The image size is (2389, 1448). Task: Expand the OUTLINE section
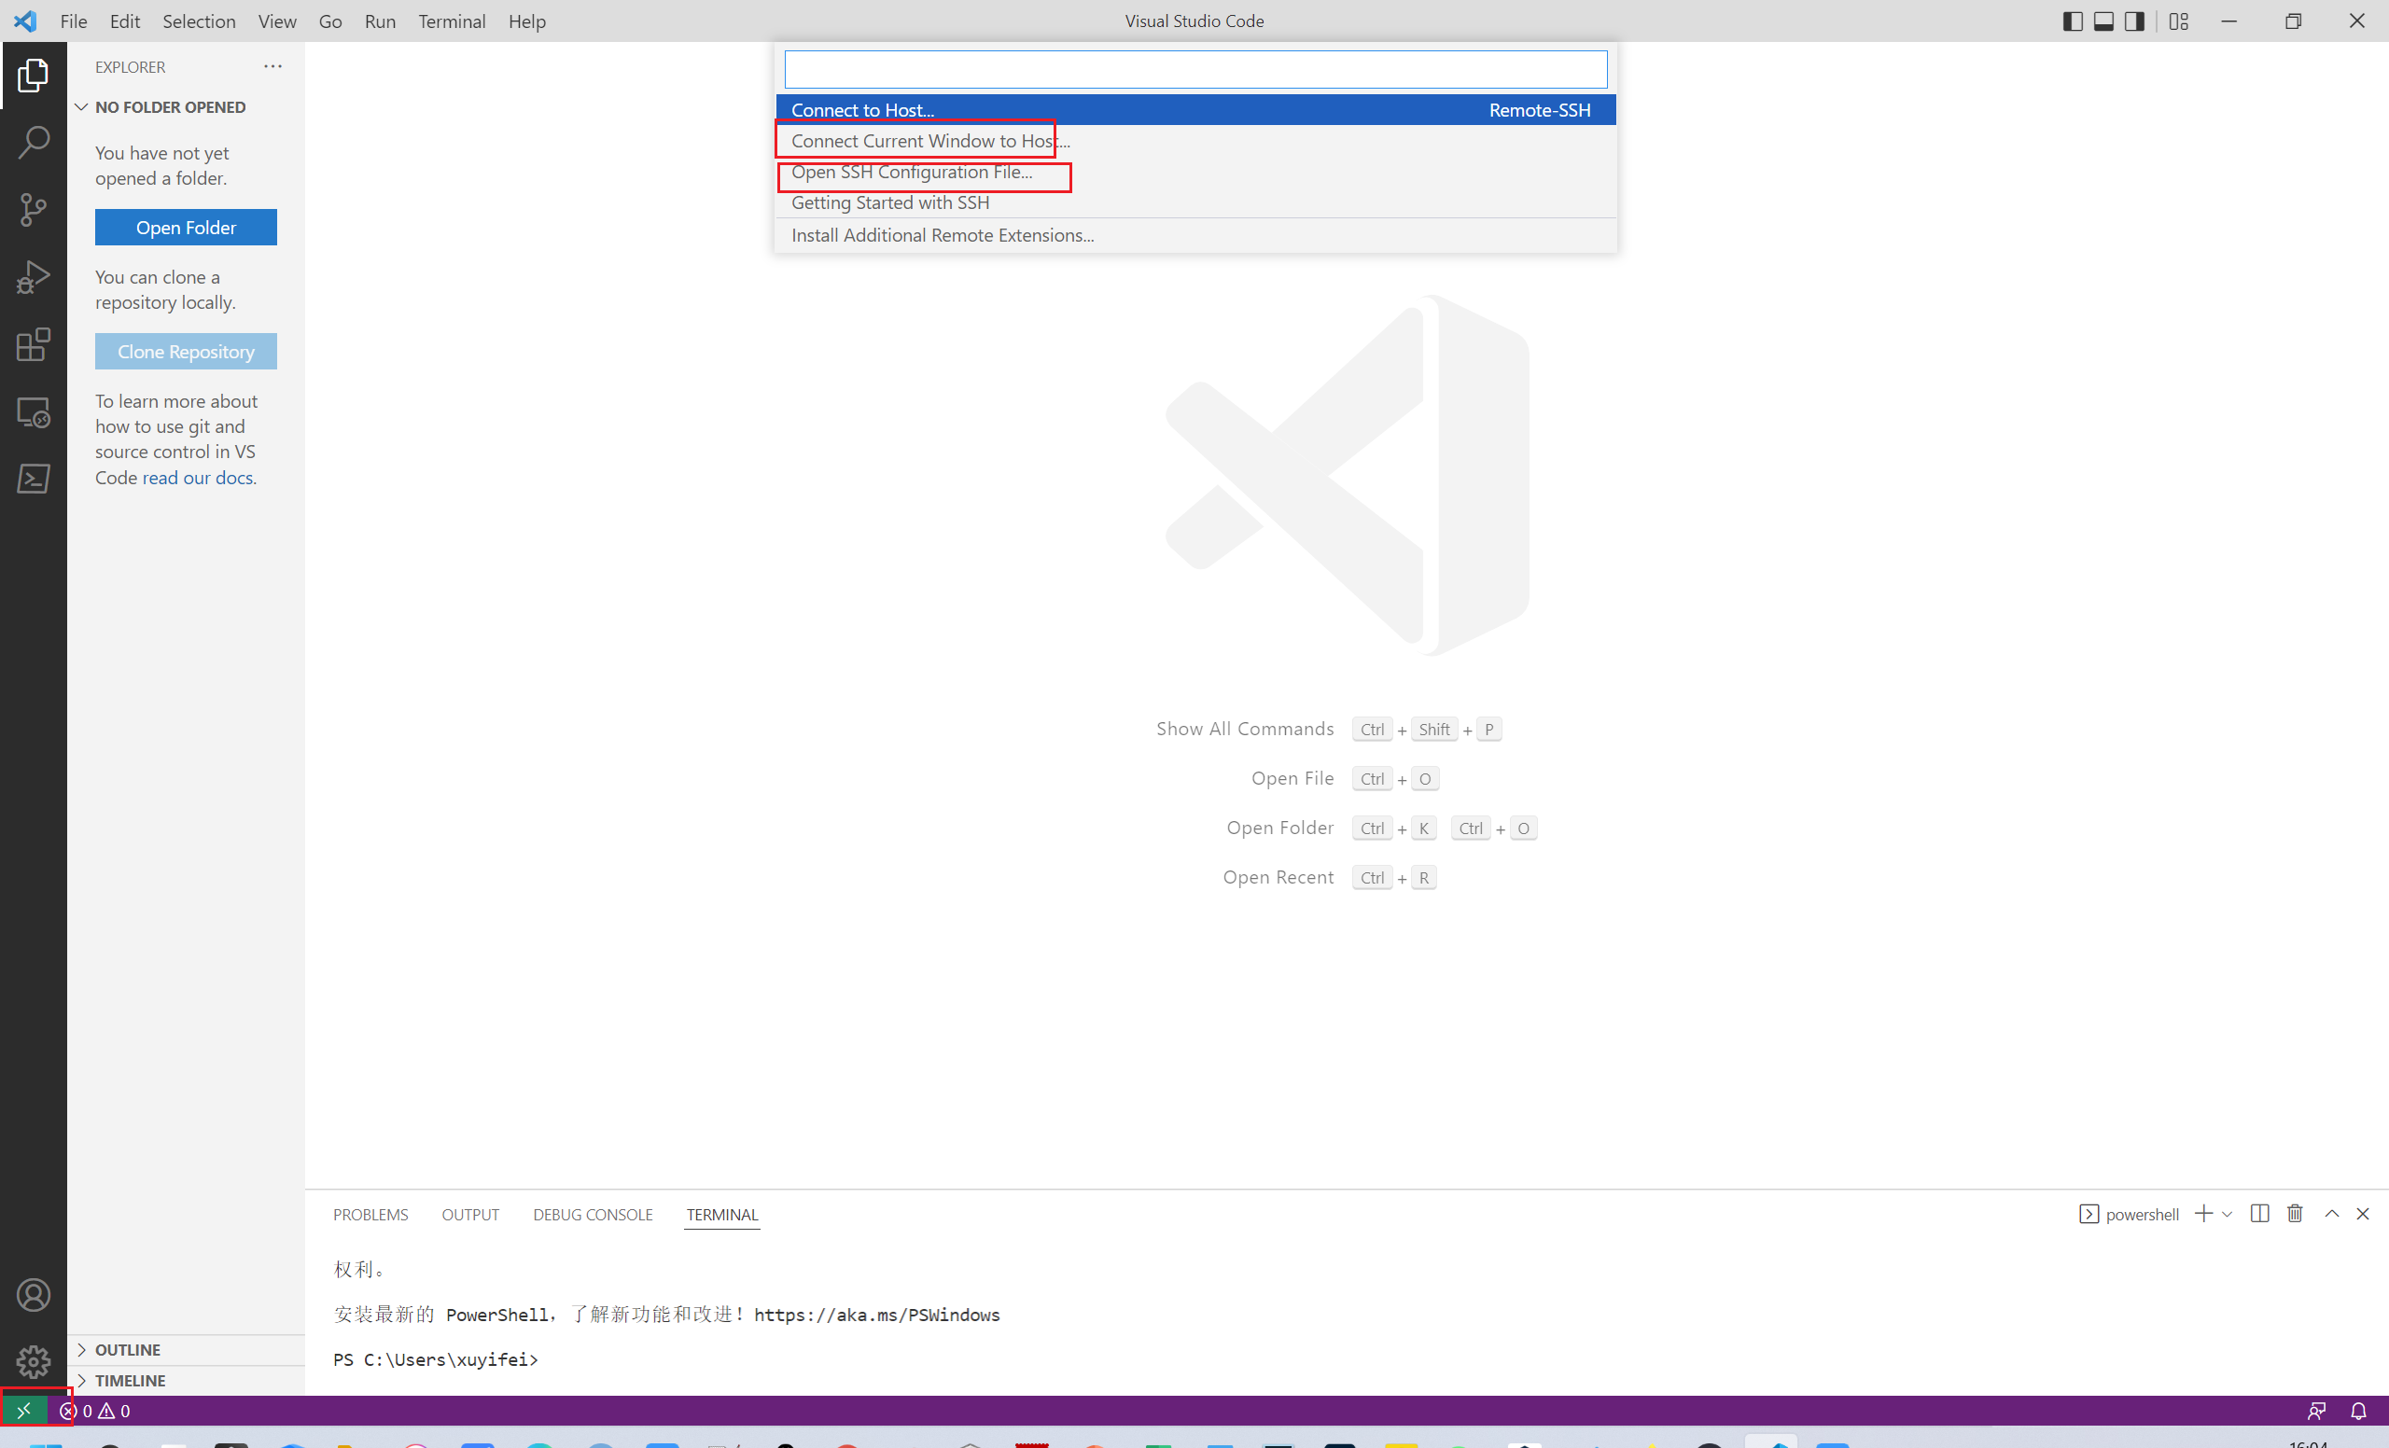point(127,1349)
